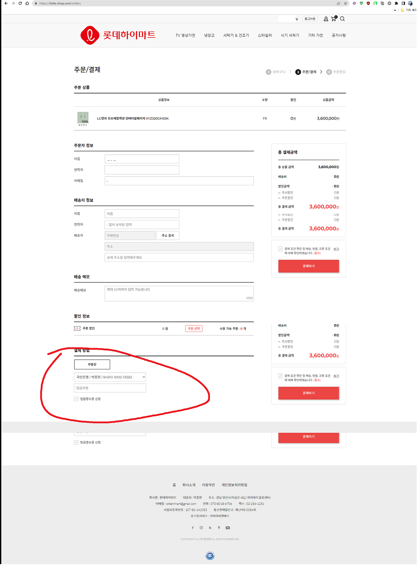Image resolution: width=417 pixels, height=574 pixels.
Task: Focus the 입금자명 input field
Action: click(x=110, y=388)
